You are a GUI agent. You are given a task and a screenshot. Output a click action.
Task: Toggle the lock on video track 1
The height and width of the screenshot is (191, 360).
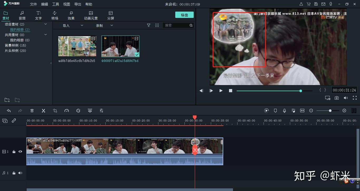pyautogui.click(x=14, y=151)
